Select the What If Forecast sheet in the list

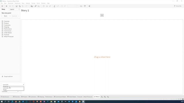9,37
